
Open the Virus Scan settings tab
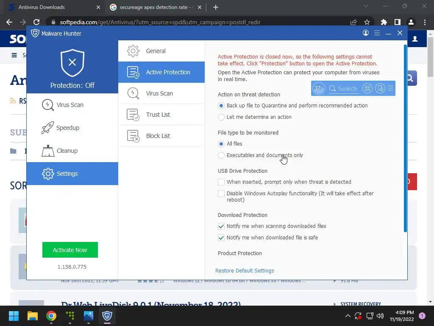pyautogui.click(x=161, y=93)
